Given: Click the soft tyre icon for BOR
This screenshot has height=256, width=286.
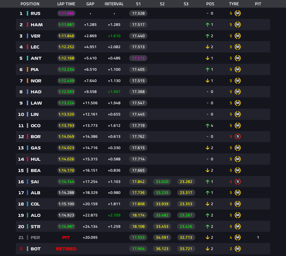Looking at the screenshot, I should click(x=237, y=136).
